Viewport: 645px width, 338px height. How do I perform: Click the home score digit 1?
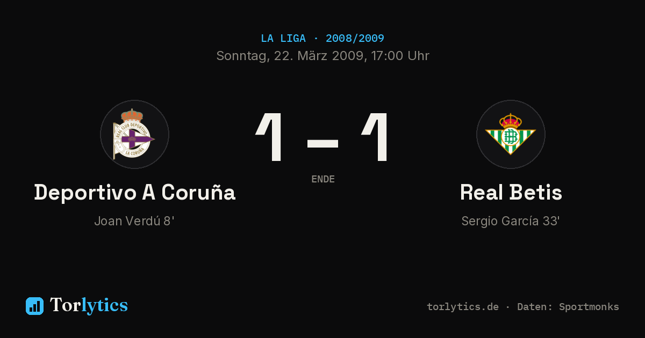click(270, 137)
